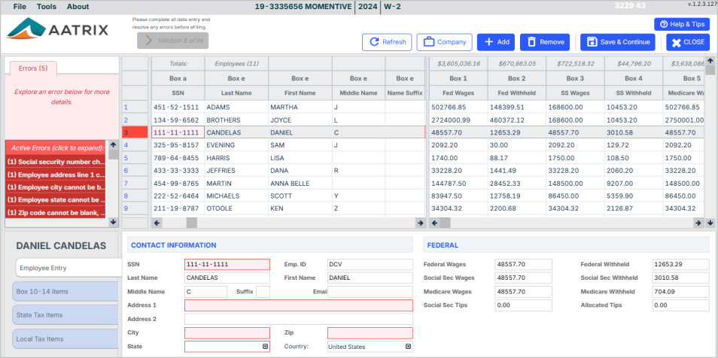Viewport: 718px width, 358px height.
Task: Switch to Box 10-14 Items tab
Action: [65, 292]
